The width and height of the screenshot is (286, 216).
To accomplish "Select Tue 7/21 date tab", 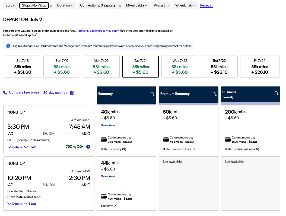I will (141, 67).
